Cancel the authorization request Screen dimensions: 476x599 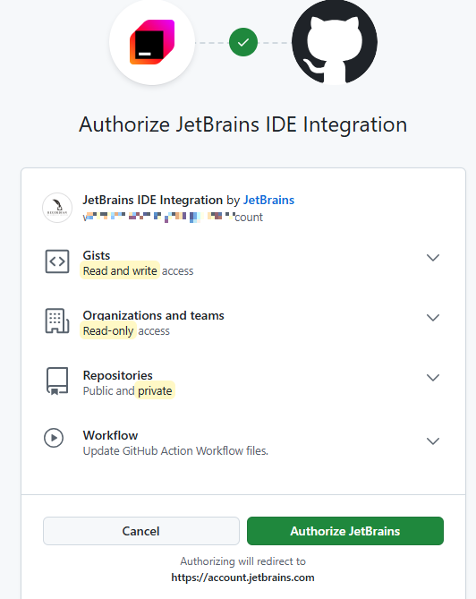click(x=141, y=531)
